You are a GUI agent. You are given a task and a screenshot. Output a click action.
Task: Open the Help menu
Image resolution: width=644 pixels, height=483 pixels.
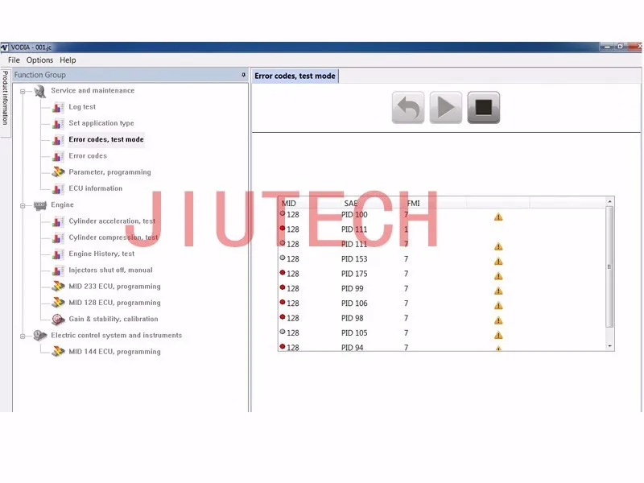(x=68, y=60)
